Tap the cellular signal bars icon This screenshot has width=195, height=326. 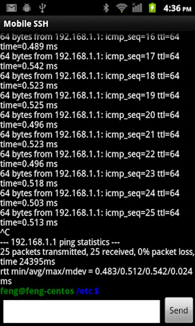click(137, 8)
